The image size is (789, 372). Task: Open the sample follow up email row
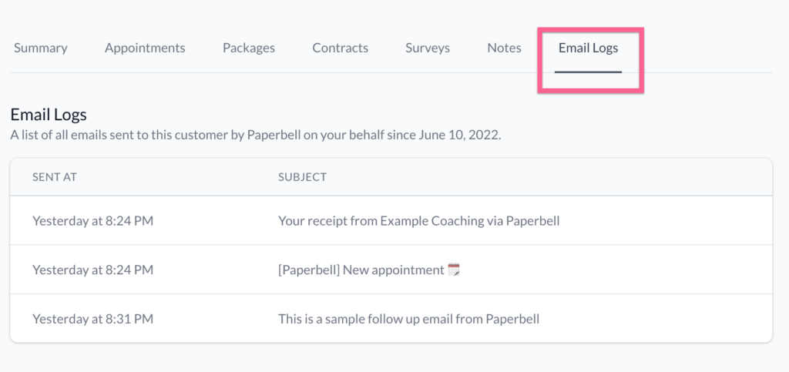pos(391,319)
